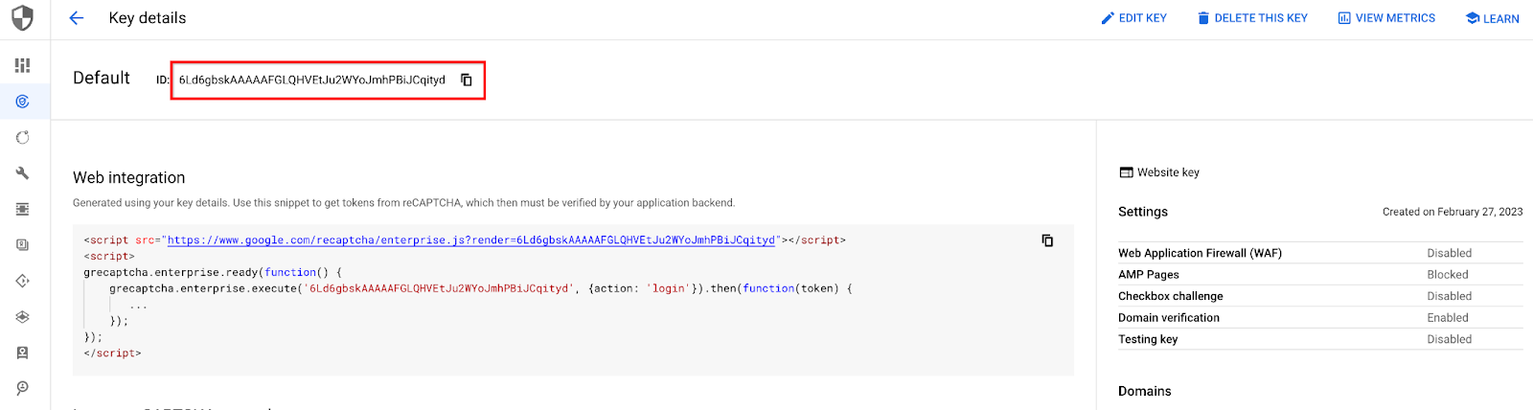The width and height of the screenshot is (1533, 410).
Task: Click the stacked layers icon in sidebar
Action: point(22,317)
